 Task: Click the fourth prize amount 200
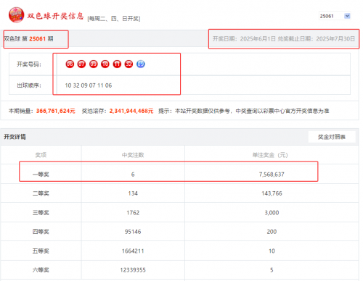tap(272, 232)
